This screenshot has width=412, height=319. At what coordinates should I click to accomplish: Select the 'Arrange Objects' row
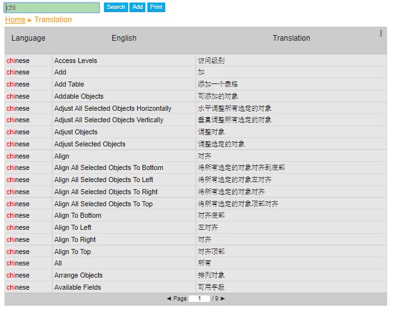[78, 276]
